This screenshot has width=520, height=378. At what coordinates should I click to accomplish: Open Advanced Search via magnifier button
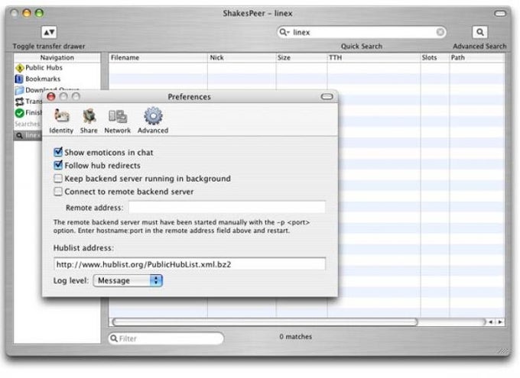tap(479, 32)
